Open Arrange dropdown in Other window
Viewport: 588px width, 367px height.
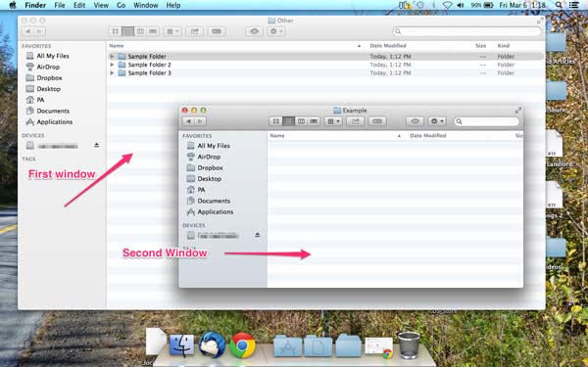[172, 31]
